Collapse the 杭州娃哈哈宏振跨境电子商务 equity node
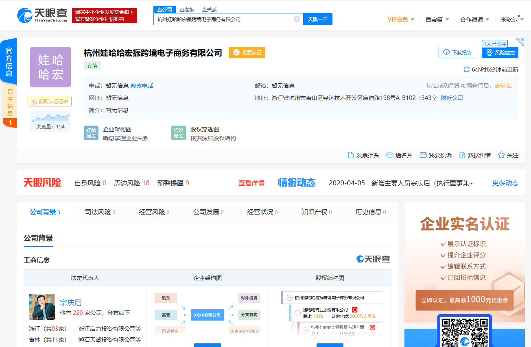This screenshot has height=347, width=531. coord(290,298)
